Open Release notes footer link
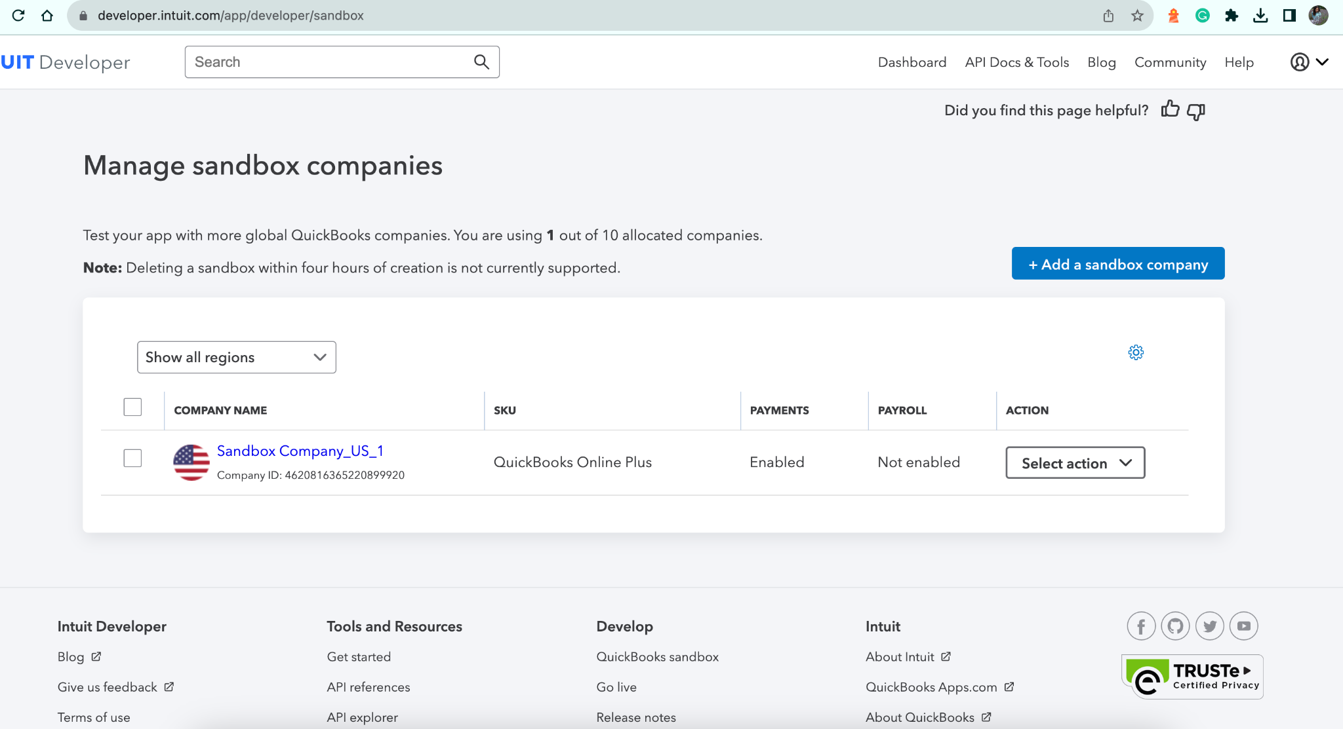The height and width of the screenshot is (729, 1343). [x=636, y=717]
